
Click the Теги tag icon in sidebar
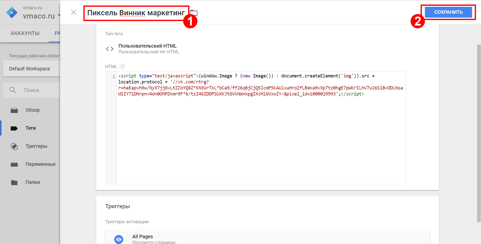click(x=14, y=128)
